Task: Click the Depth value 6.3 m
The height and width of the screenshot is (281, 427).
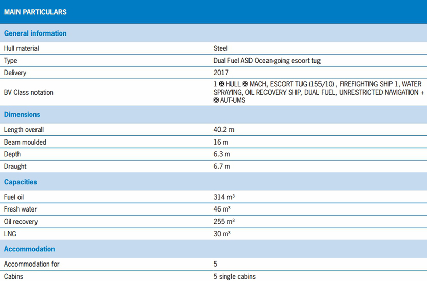Action: click(x=222, y=154)
